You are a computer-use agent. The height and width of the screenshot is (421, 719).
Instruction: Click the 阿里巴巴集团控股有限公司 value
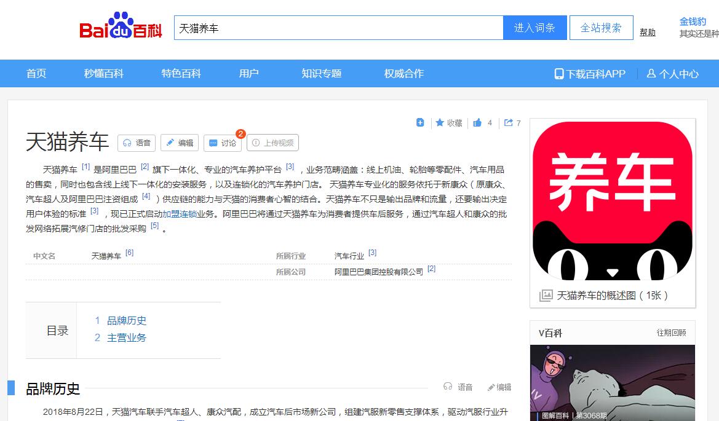click(379, 272)
